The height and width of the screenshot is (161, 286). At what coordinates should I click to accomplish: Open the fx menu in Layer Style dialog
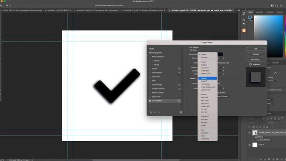[x=151, y=112]
